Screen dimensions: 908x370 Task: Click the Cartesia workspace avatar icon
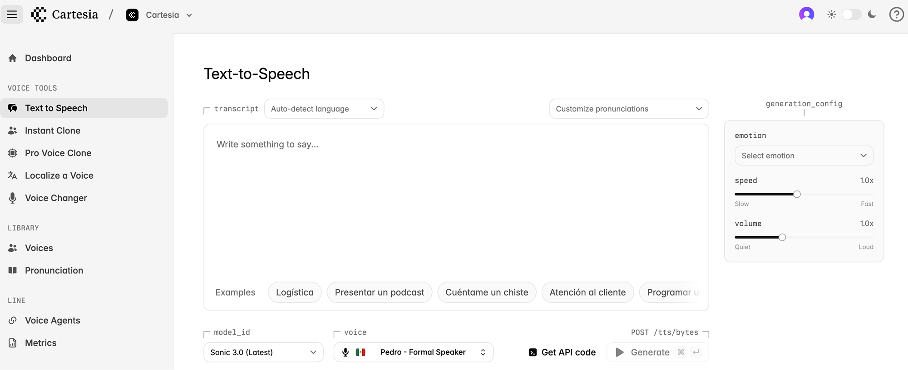coord(132,15)
